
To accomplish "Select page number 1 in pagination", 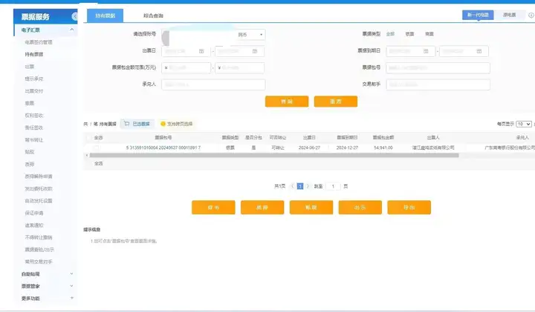I will [300, 186].
